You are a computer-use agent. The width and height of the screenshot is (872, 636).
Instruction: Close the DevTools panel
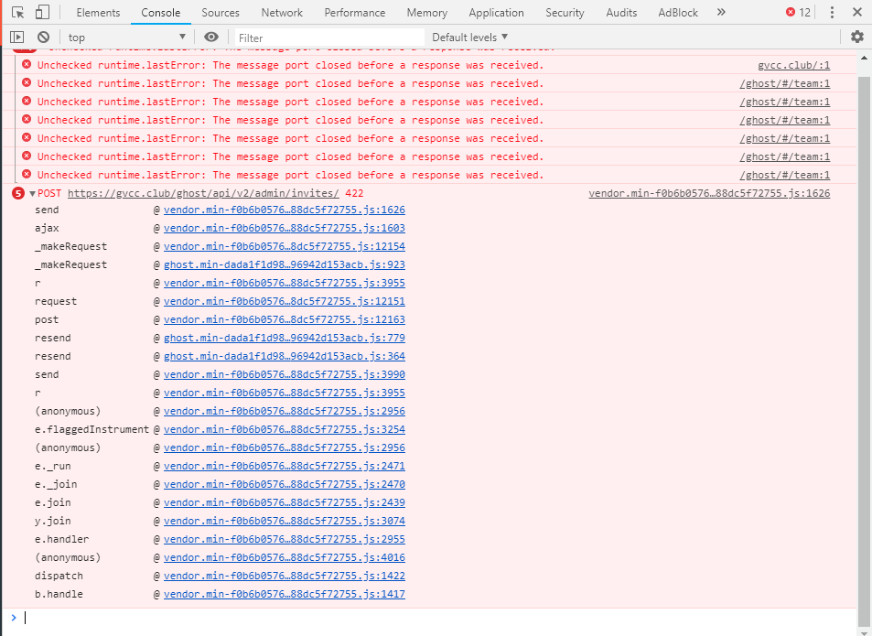click(x=857, y=12)
